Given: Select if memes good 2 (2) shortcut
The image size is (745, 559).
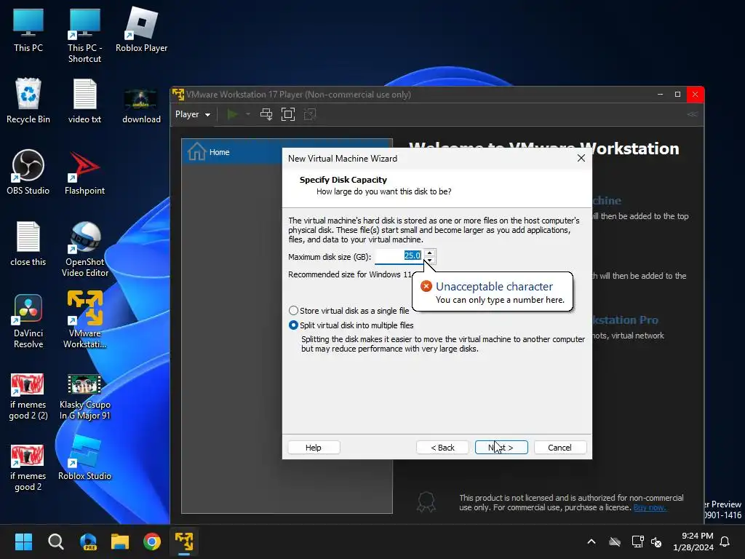Looking at the screenshot, I should [x=28, y=397].
